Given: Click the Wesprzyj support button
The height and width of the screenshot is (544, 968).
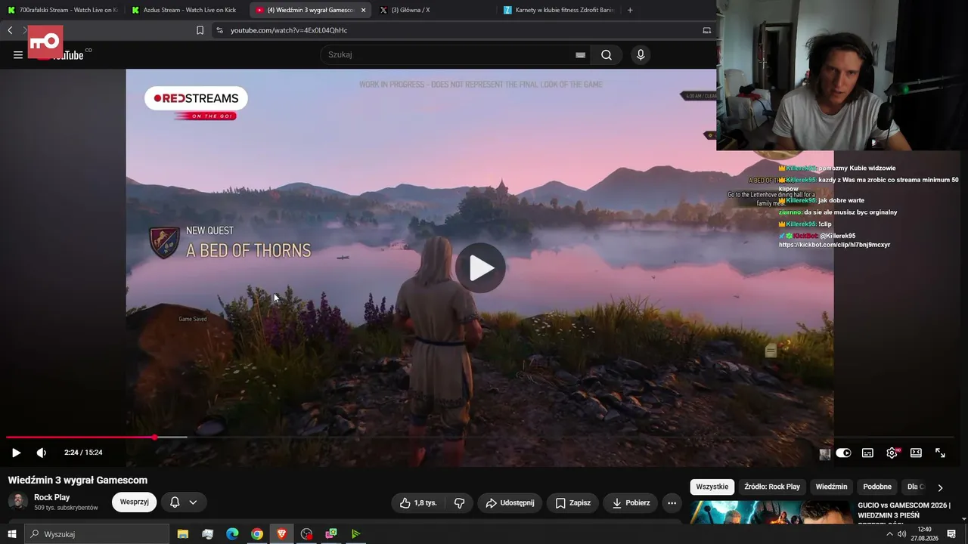Looking at the screenshot, I should tap(135, 502).
